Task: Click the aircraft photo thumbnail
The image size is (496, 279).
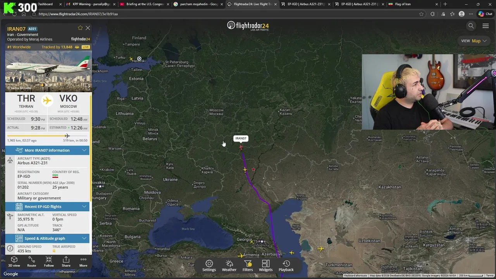Action: point(48,71)
